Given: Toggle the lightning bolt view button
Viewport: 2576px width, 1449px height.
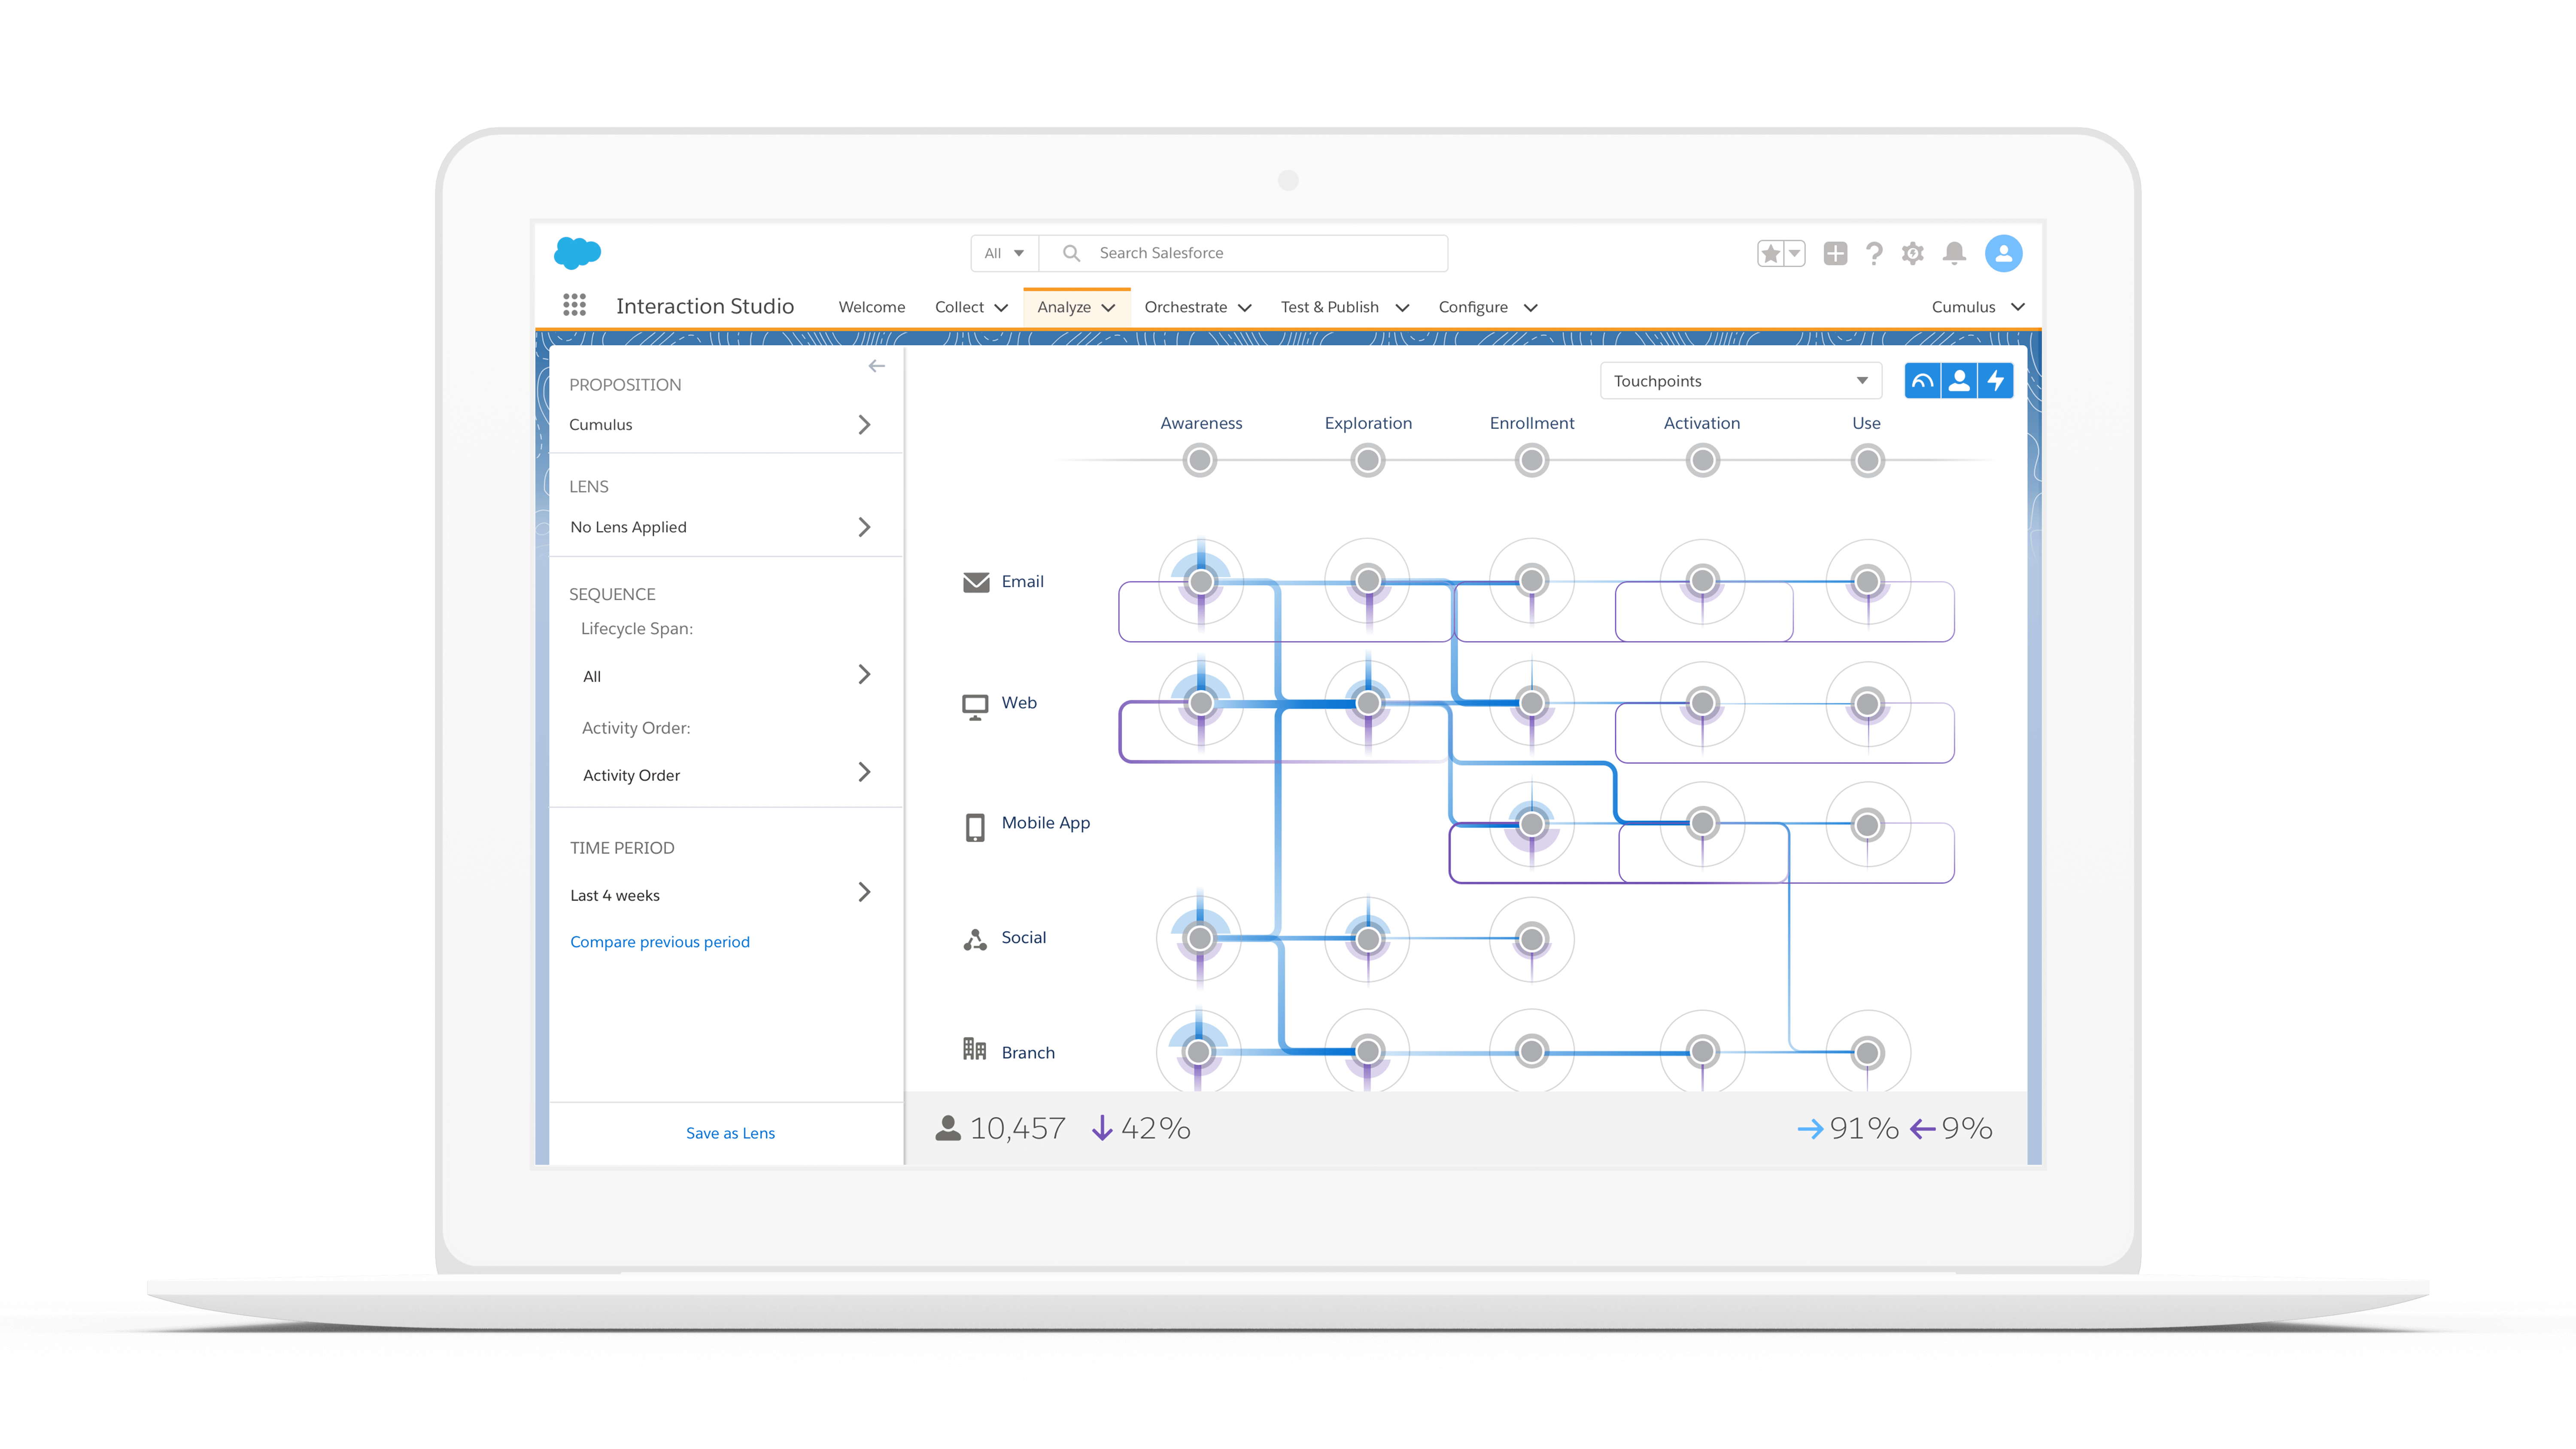Looking at the screenshot, I should tap(1996, 381).
